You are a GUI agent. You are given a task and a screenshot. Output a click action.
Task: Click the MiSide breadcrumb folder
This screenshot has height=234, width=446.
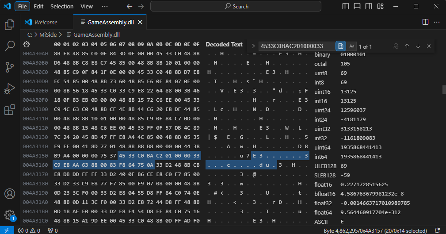48,35
